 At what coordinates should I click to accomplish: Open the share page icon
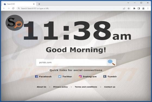pos(124,8)
